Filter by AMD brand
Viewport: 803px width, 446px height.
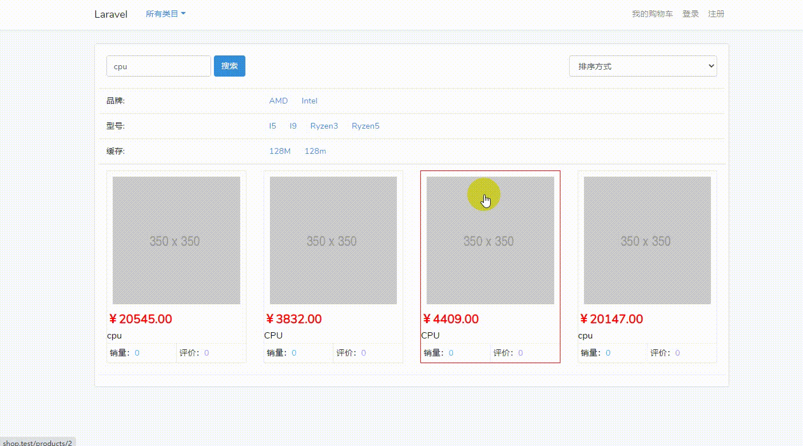click(x=279, y=101)
